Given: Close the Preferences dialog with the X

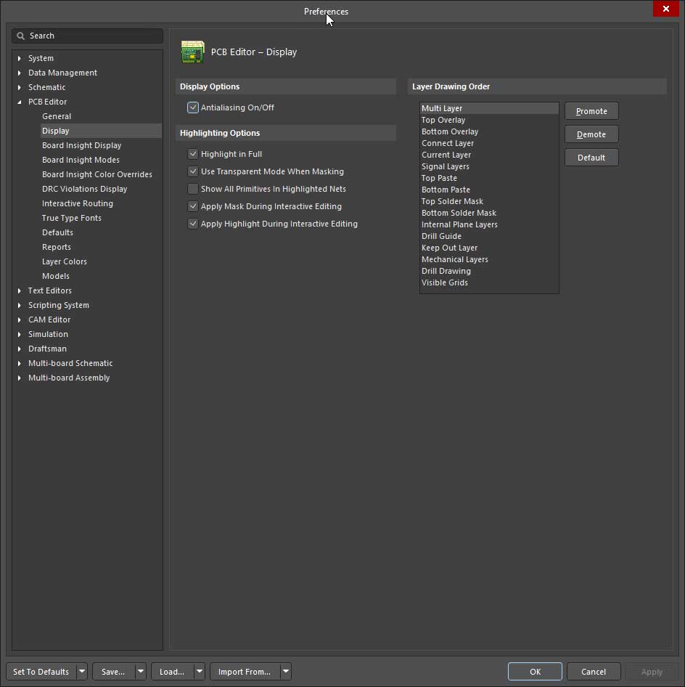Looking at the screenshot, I should click(665, 9).
